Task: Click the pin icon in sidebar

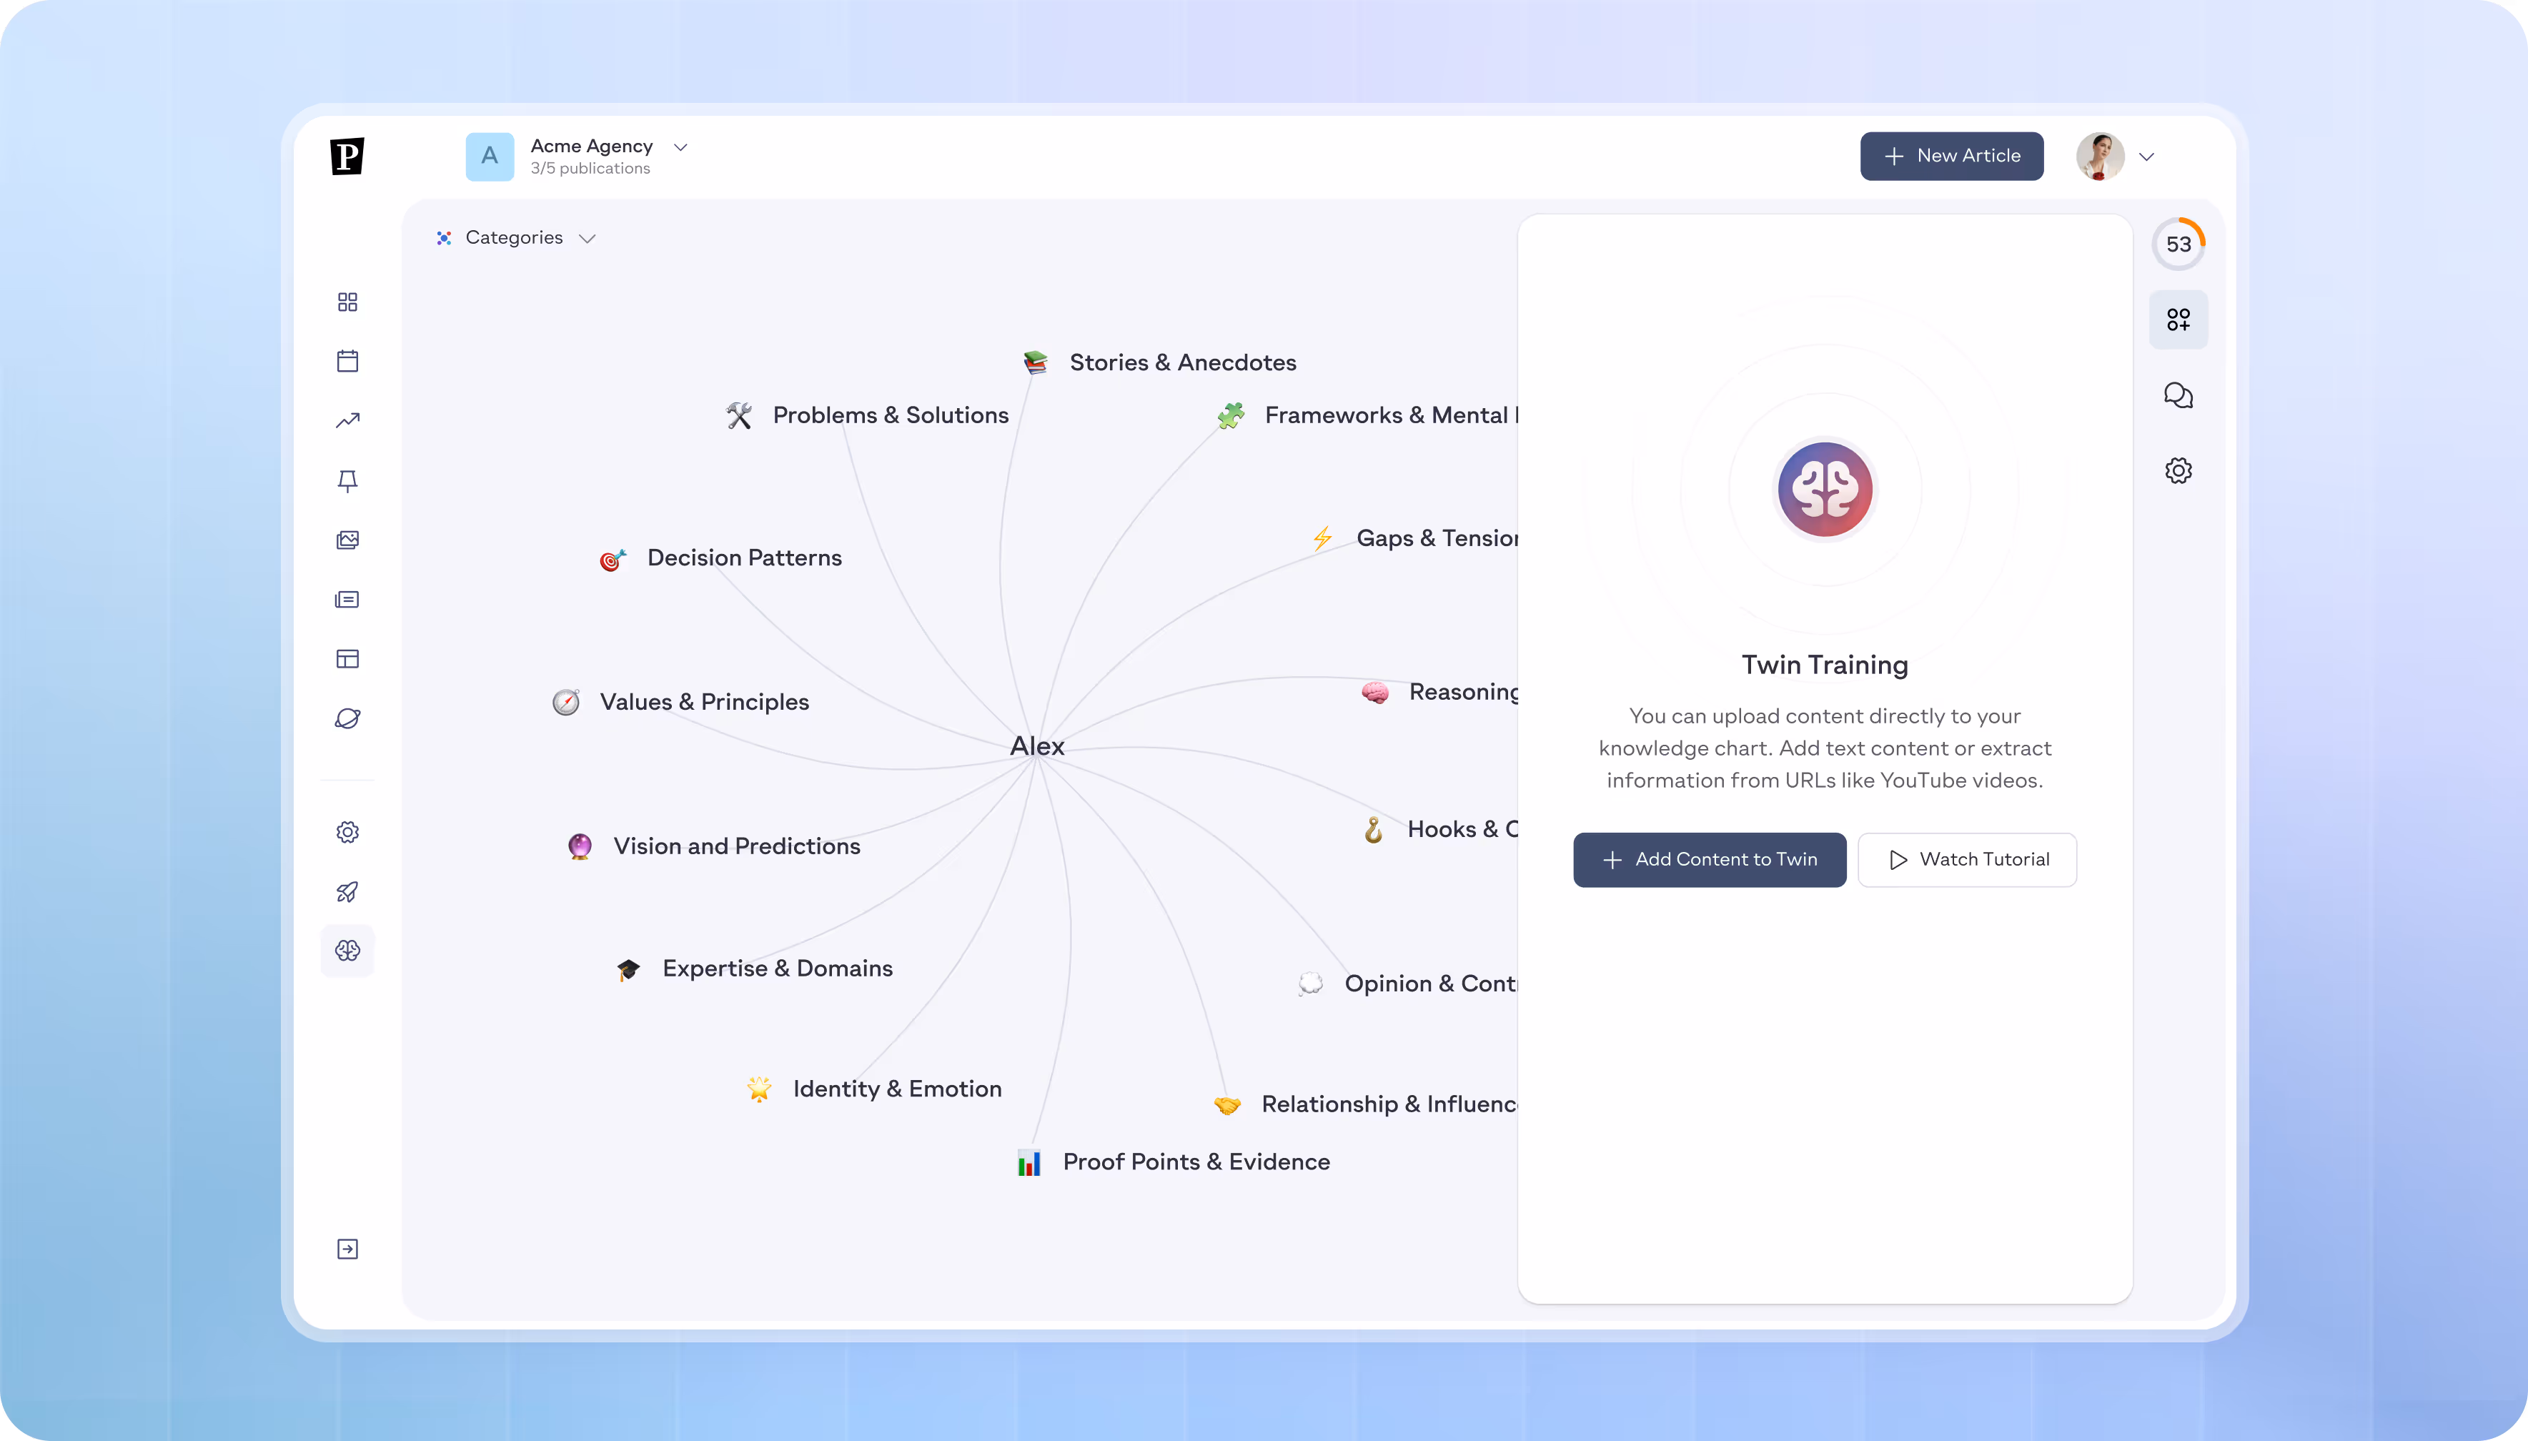Action: pyautogui.click(x=347, y=481)
